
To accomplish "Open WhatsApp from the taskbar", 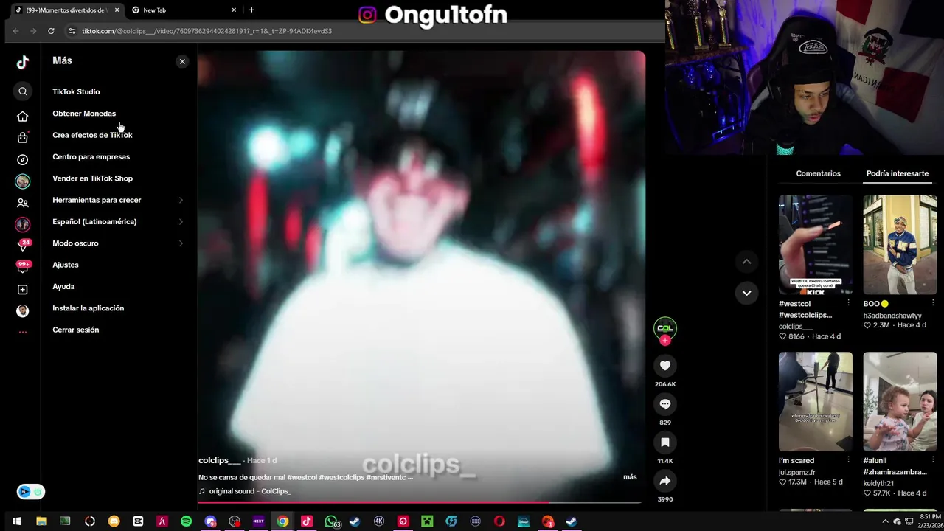I will [331, 521].
